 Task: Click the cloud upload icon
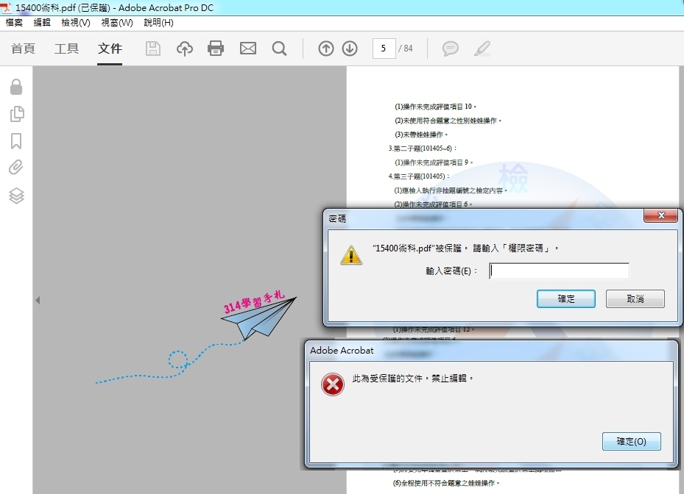pos(185,49)
